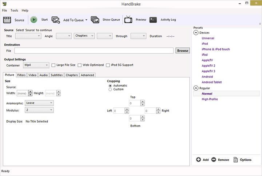Image resolution: width=262 pixels, height=176 pixels.
Task: Open the Show Queue stacked images icon
Action: click(95, 20)
